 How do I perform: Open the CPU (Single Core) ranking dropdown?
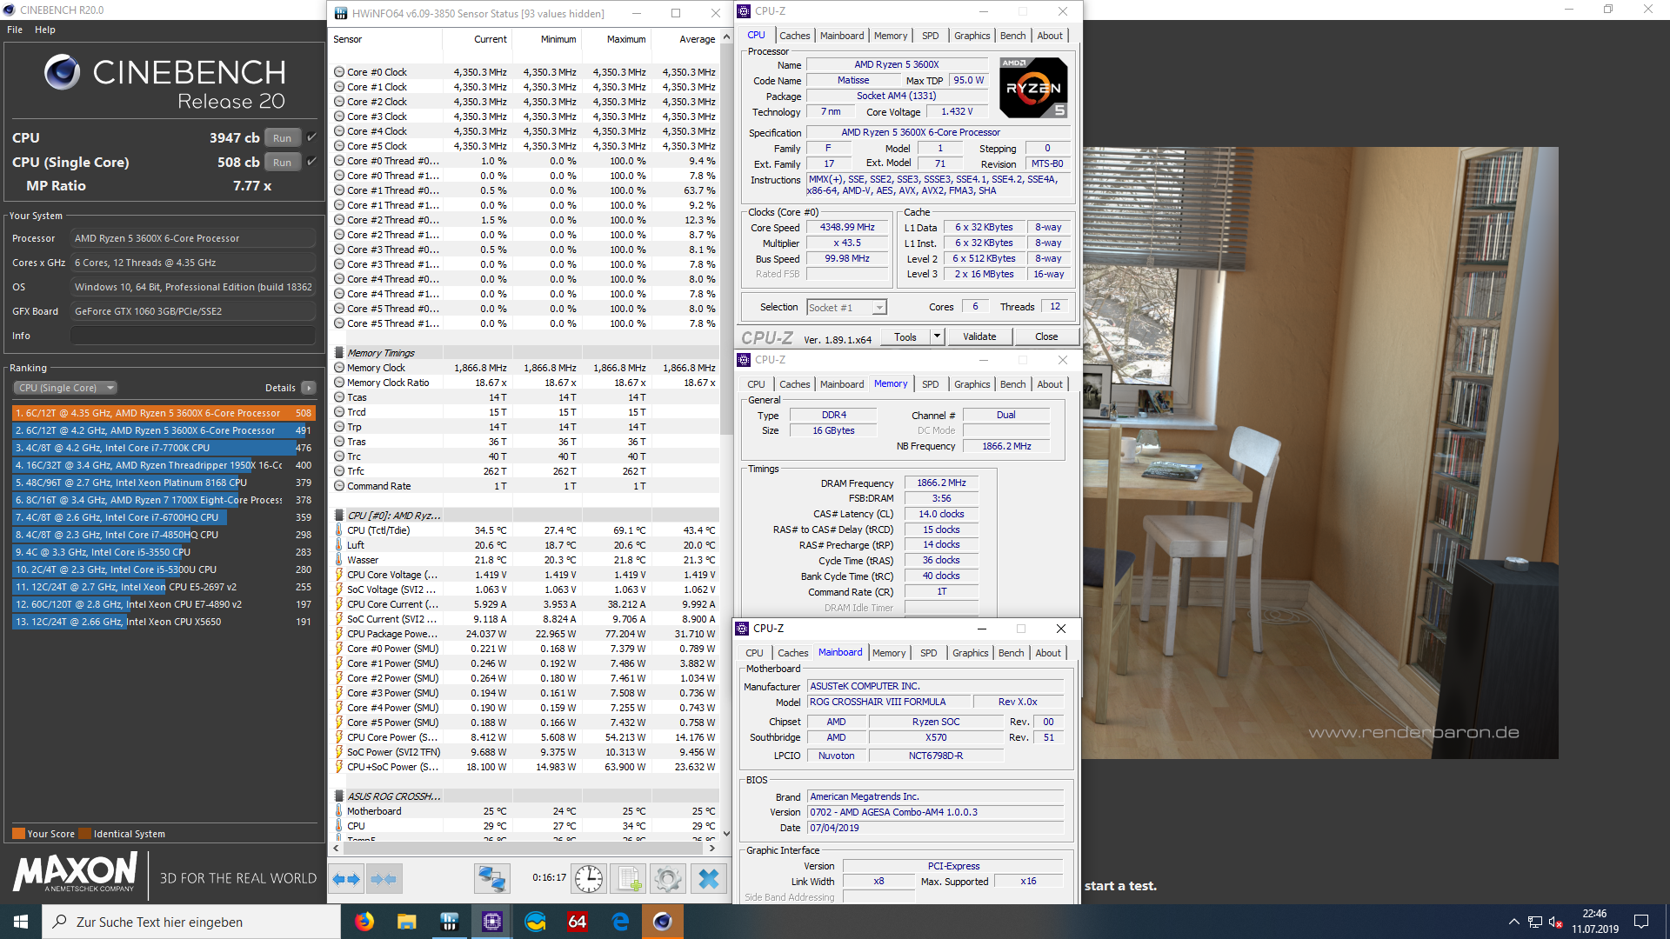tap(65, 388)
